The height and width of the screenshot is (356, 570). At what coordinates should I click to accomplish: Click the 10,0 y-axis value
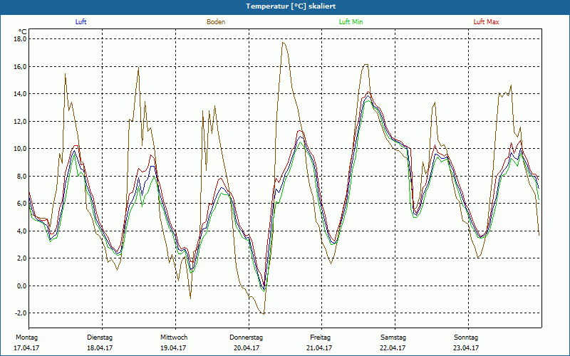pos(20,149)
